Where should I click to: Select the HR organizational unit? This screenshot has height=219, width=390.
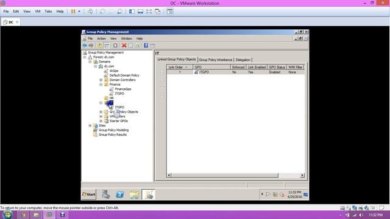(112, 98)
